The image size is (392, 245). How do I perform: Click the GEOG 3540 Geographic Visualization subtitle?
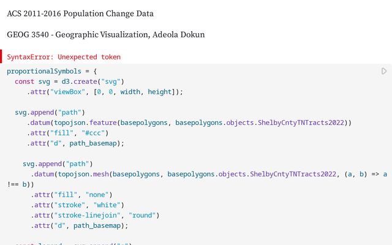pyautogui.click(x=105, y=35)
